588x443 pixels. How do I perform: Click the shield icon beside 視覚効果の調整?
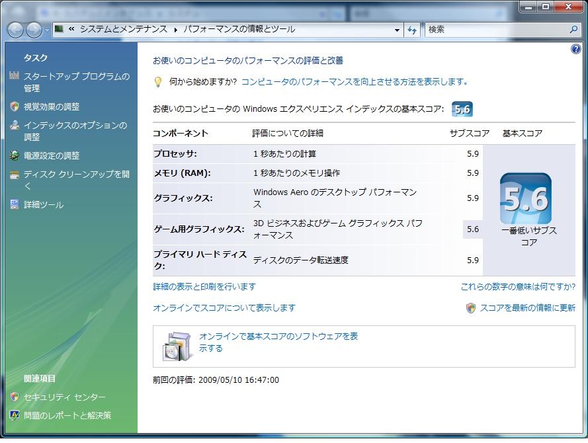(15, 106)
